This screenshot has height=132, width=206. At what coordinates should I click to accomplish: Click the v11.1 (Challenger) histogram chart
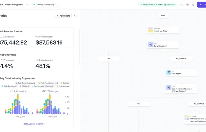(51, 104)
